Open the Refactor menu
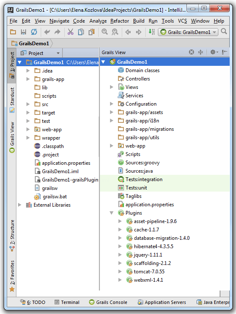 pyautogui.click(x=120, y=21)
